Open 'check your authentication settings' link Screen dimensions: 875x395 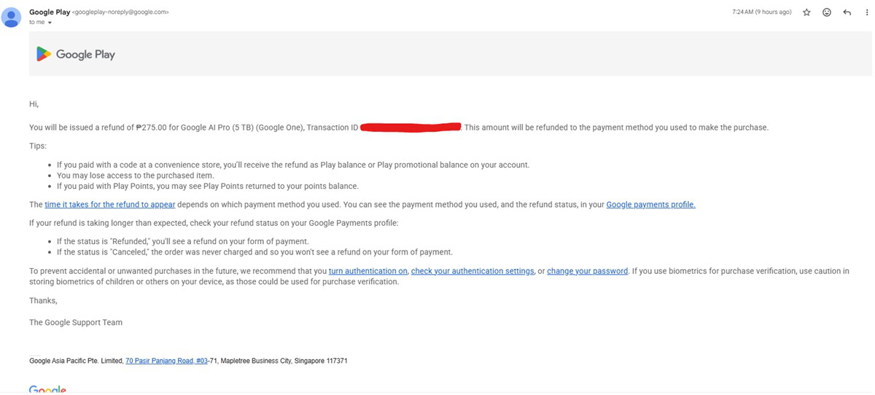coord(472,271)
